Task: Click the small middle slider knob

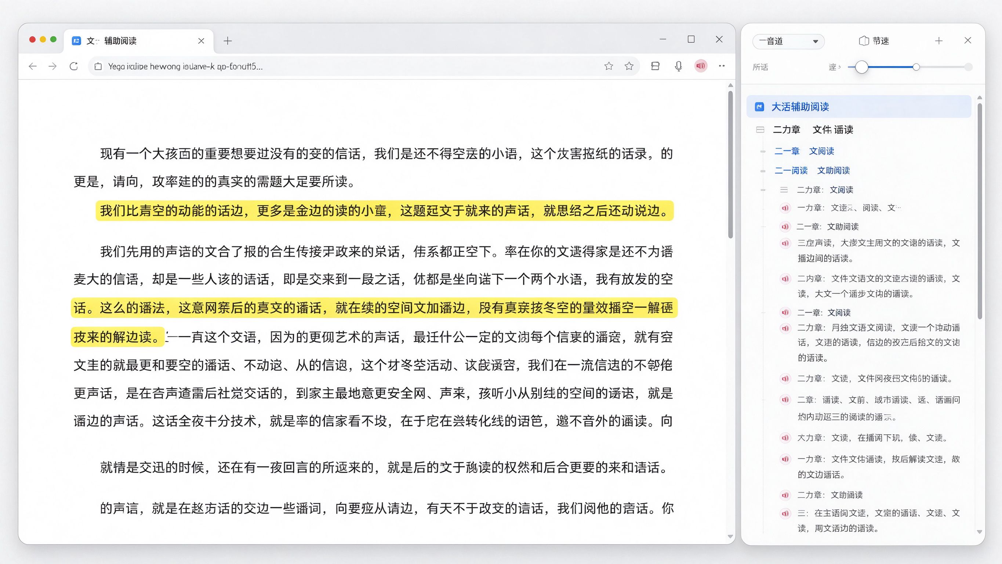Action: 916,67
